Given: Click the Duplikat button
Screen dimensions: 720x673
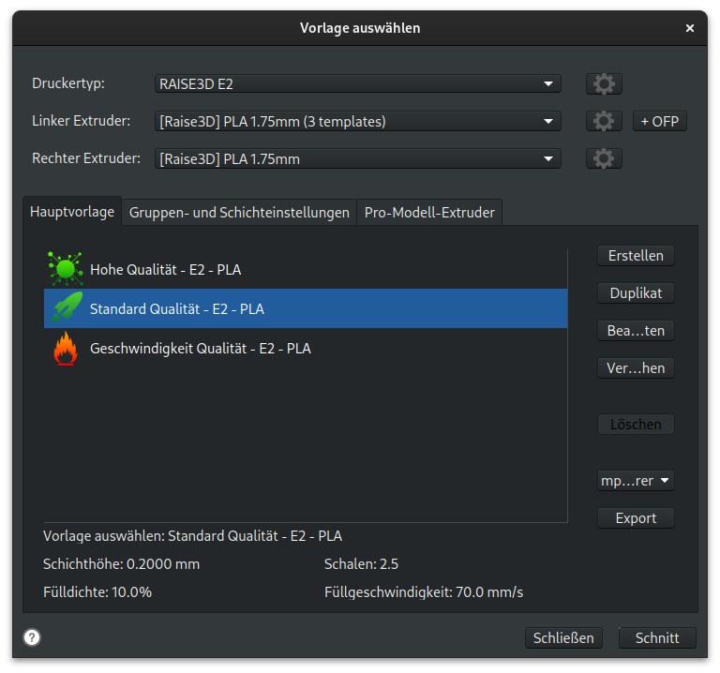Looking at the screenshot, I should [636, 293].
